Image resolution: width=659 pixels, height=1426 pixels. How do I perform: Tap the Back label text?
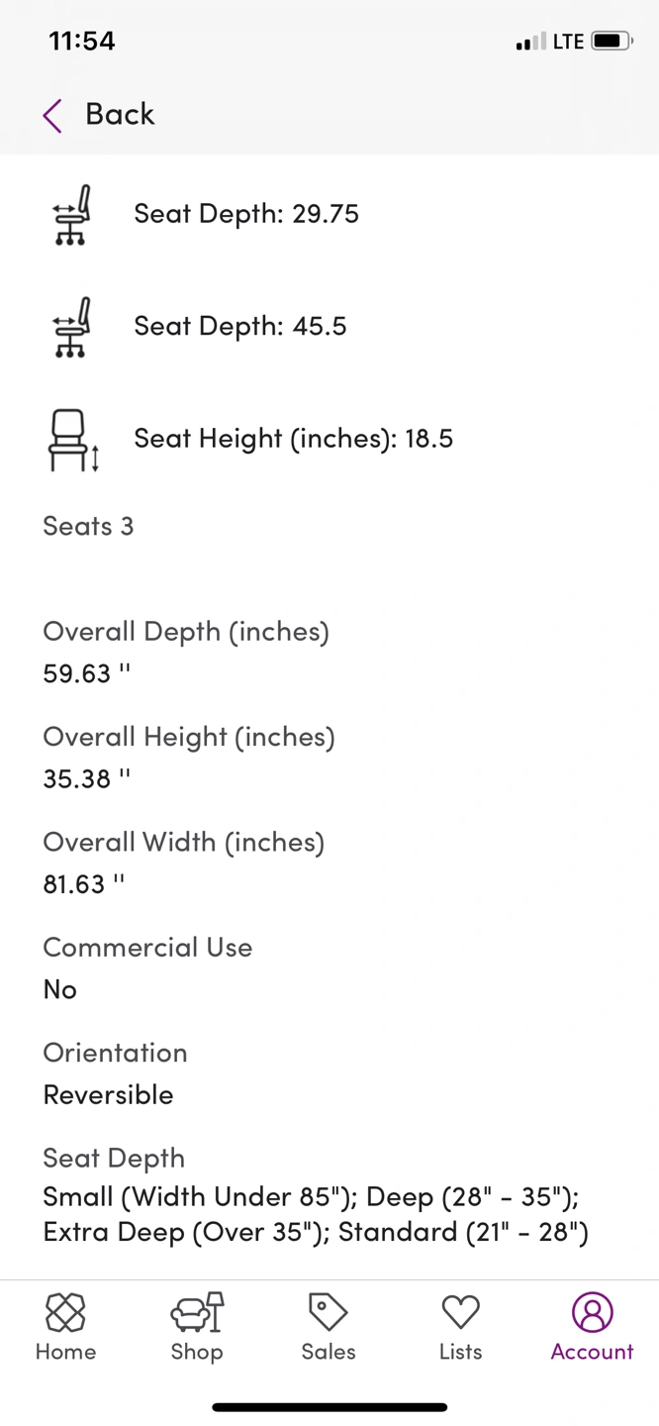click(x=120, y=115)
